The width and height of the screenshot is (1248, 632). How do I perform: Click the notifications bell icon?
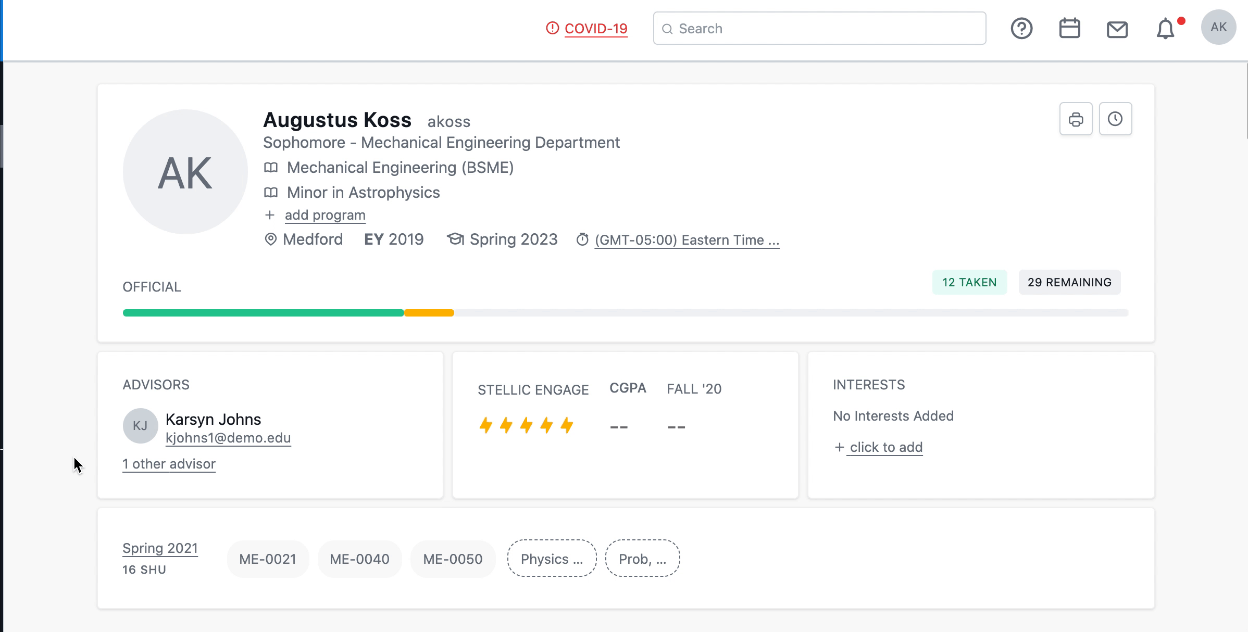[x=1165, y=29]
